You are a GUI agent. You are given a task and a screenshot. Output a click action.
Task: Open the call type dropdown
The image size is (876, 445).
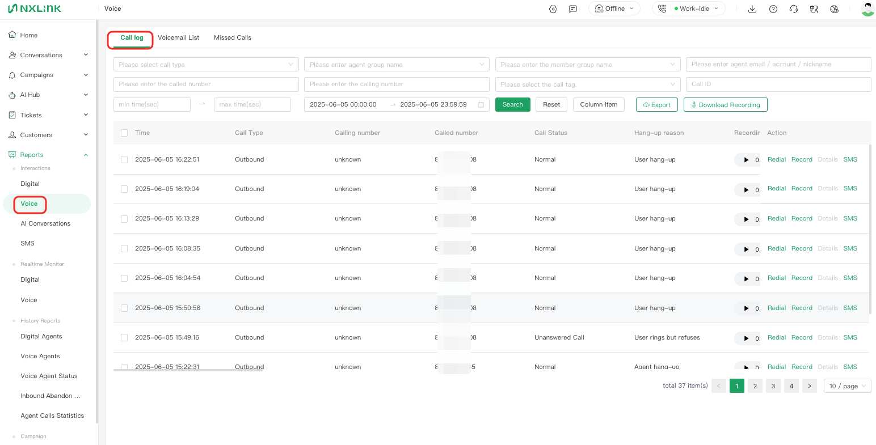point(206,65)
